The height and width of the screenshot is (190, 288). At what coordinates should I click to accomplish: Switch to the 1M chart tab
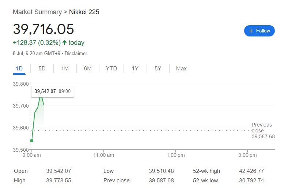65,69
